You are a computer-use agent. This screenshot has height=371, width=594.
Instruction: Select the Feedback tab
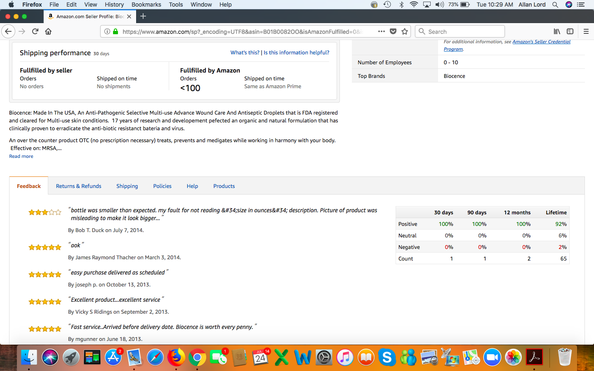[29, 186]
